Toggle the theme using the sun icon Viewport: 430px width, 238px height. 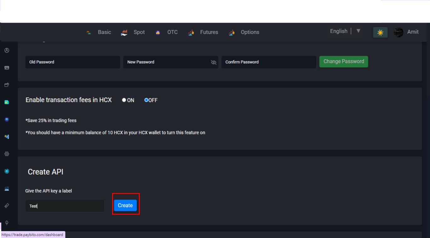pos(380,32)
